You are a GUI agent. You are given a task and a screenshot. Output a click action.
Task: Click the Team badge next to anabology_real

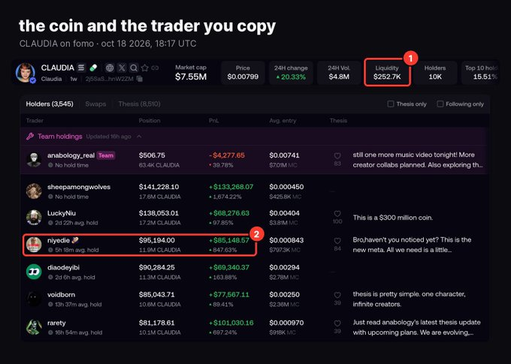point(106,155)
